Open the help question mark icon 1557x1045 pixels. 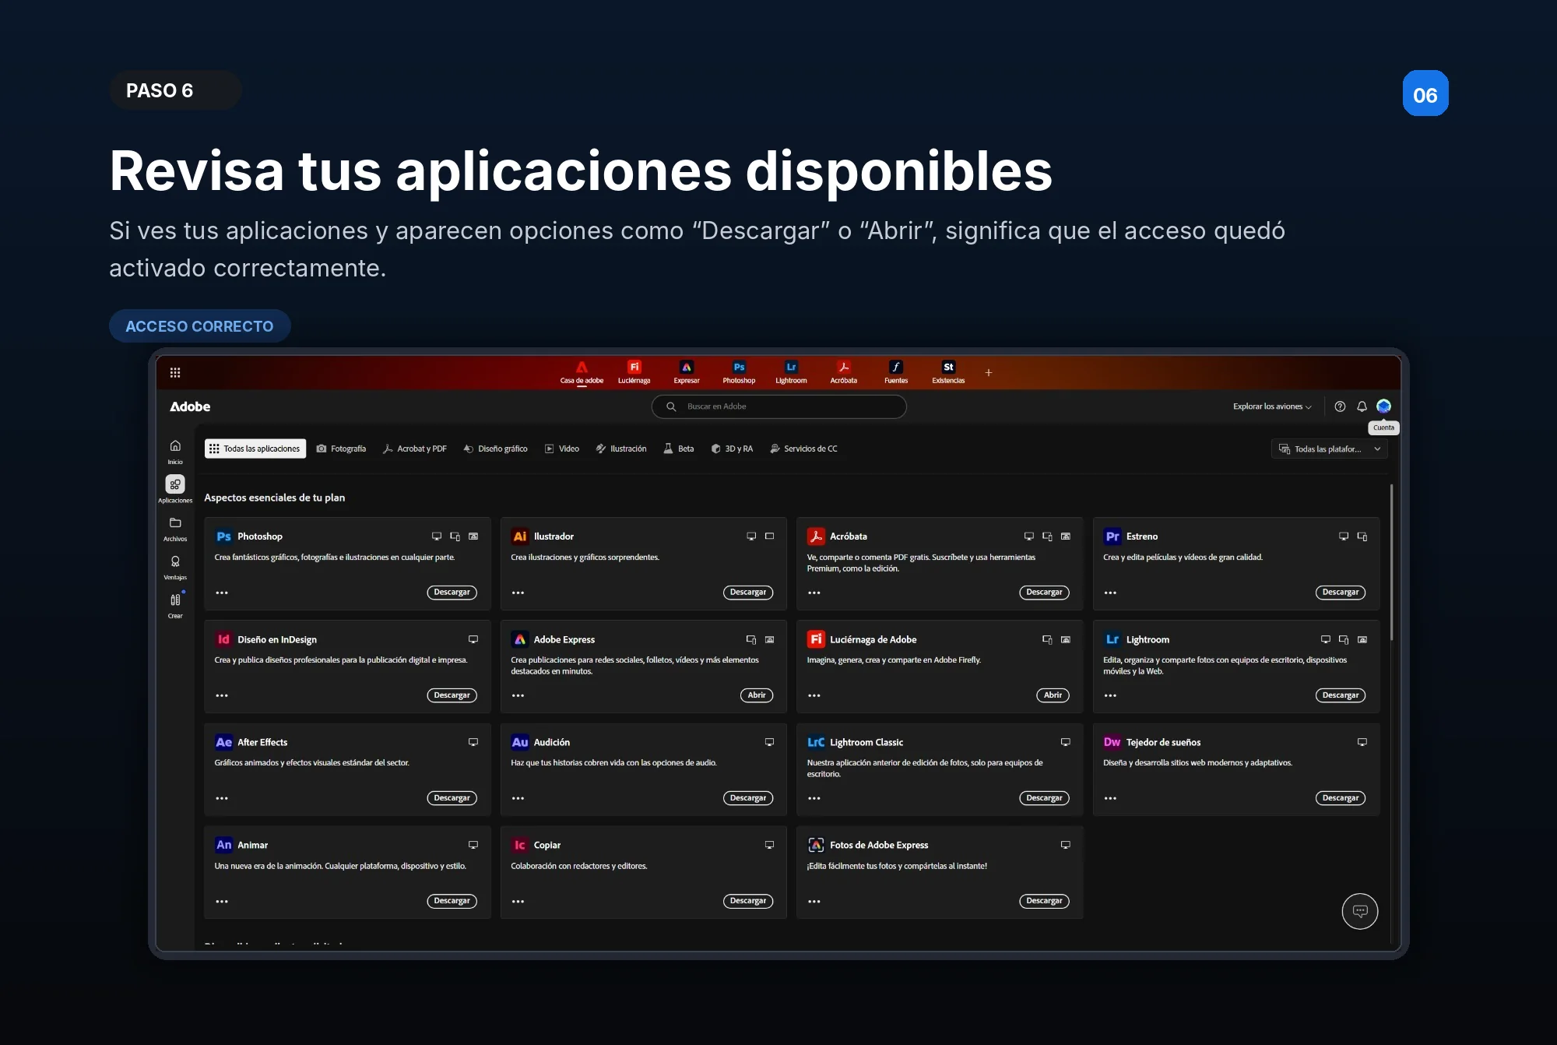click(x=1340, y=406)
